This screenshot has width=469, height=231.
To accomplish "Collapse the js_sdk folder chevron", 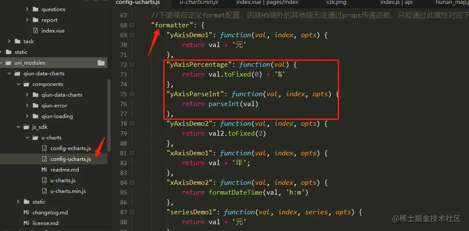I will 18,127.
